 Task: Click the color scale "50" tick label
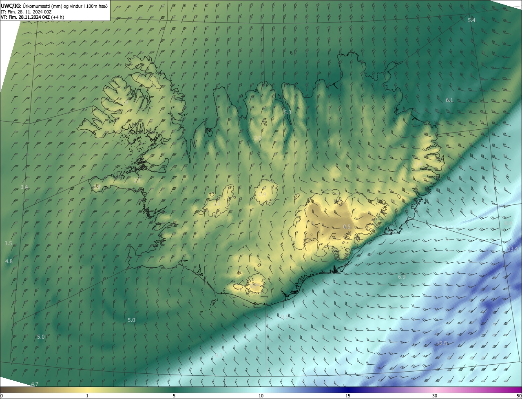(x=519, y=396)
